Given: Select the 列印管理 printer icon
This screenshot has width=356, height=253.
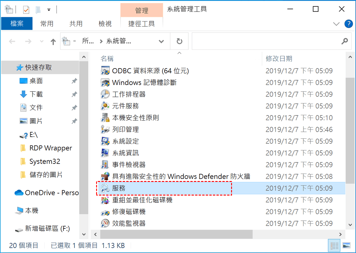Looking at the screenshot, I should tap(105, 129).
